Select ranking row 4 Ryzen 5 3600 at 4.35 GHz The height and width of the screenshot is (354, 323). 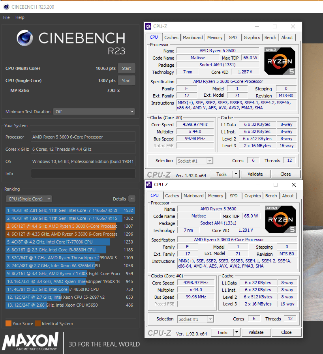pos(70,234)
